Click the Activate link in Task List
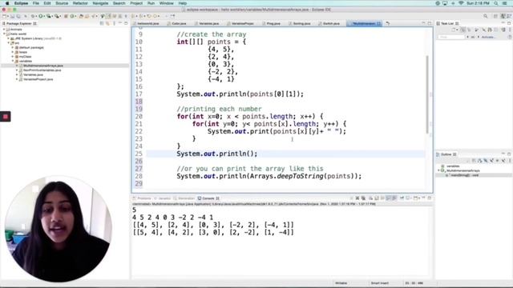The width and height of the screenshot is (513, 288). 488,38
